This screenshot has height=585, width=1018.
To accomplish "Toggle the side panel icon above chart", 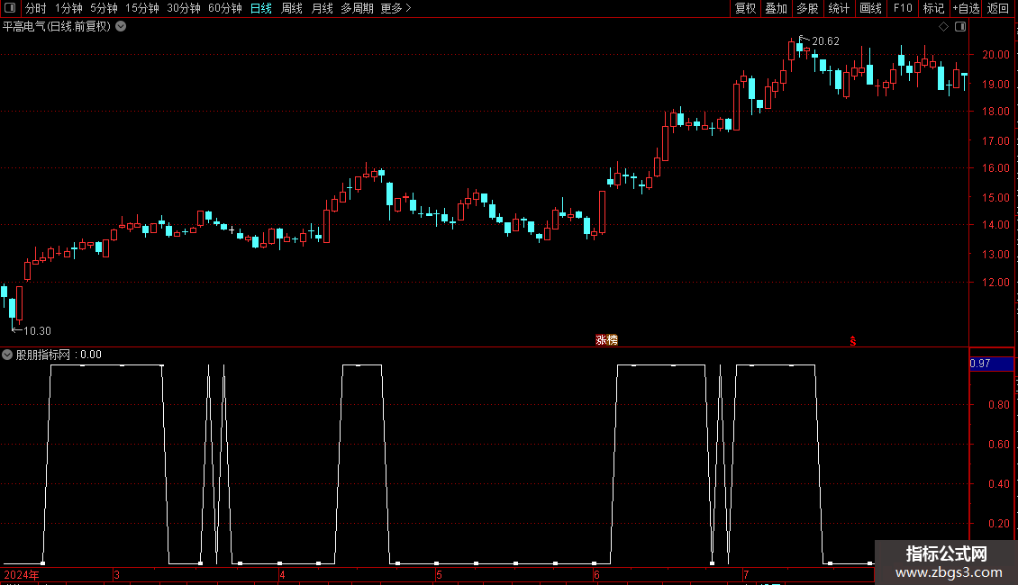I will click(960, 27).
